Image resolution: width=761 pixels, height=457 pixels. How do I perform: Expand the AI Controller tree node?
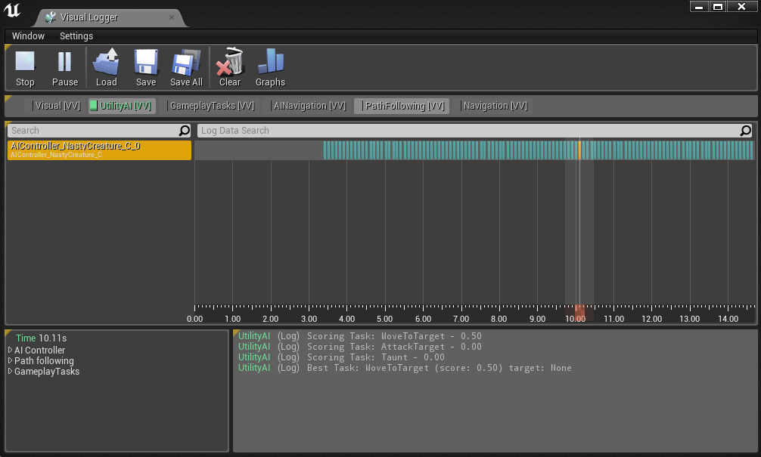click(11, 350)
